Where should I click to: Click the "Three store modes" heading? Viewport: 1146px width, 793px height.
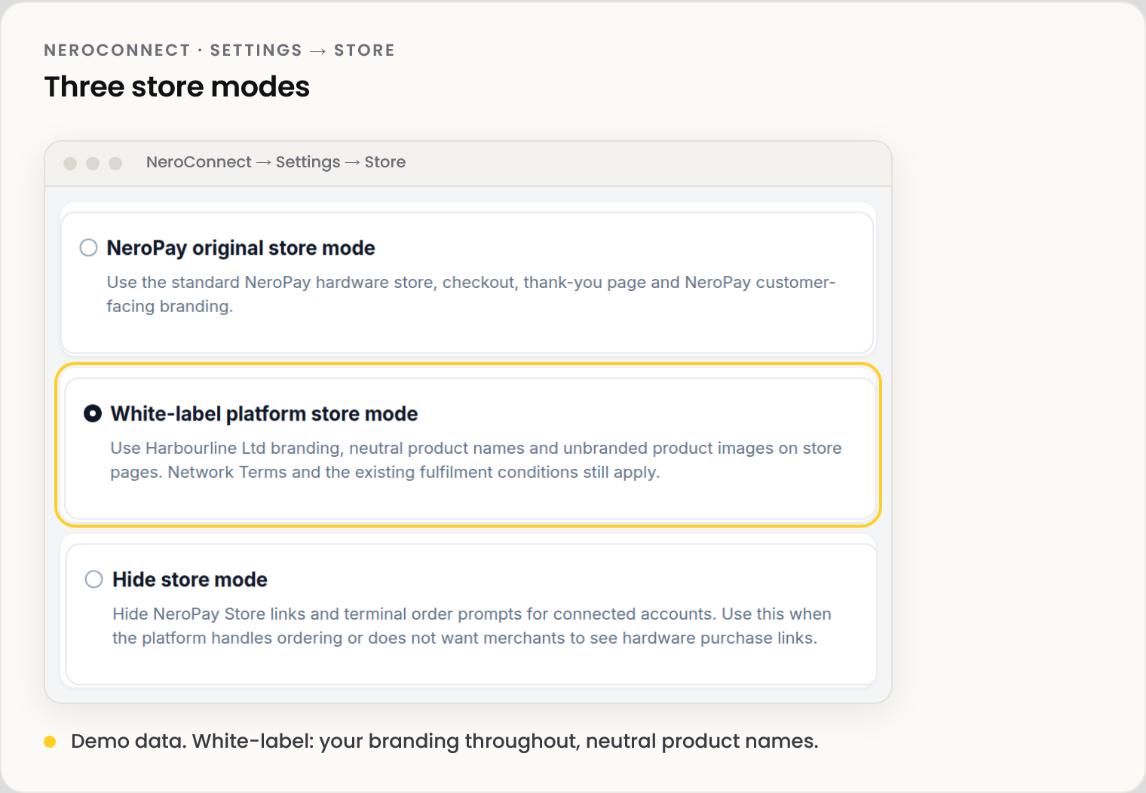pos(177,87)
